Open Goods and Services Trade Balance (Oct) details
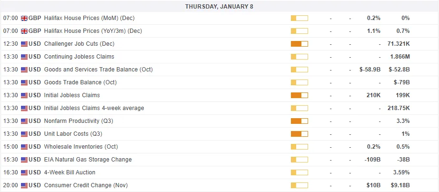 pyautogui.click(x=98, y=70)
